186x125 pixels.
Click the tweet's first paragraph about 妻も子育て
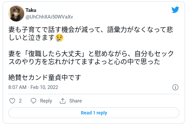point(91,34)
